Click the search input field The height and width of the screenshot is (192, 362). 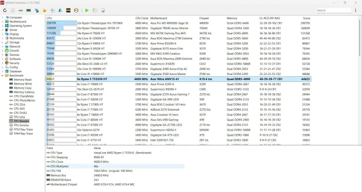click(334, 11)
